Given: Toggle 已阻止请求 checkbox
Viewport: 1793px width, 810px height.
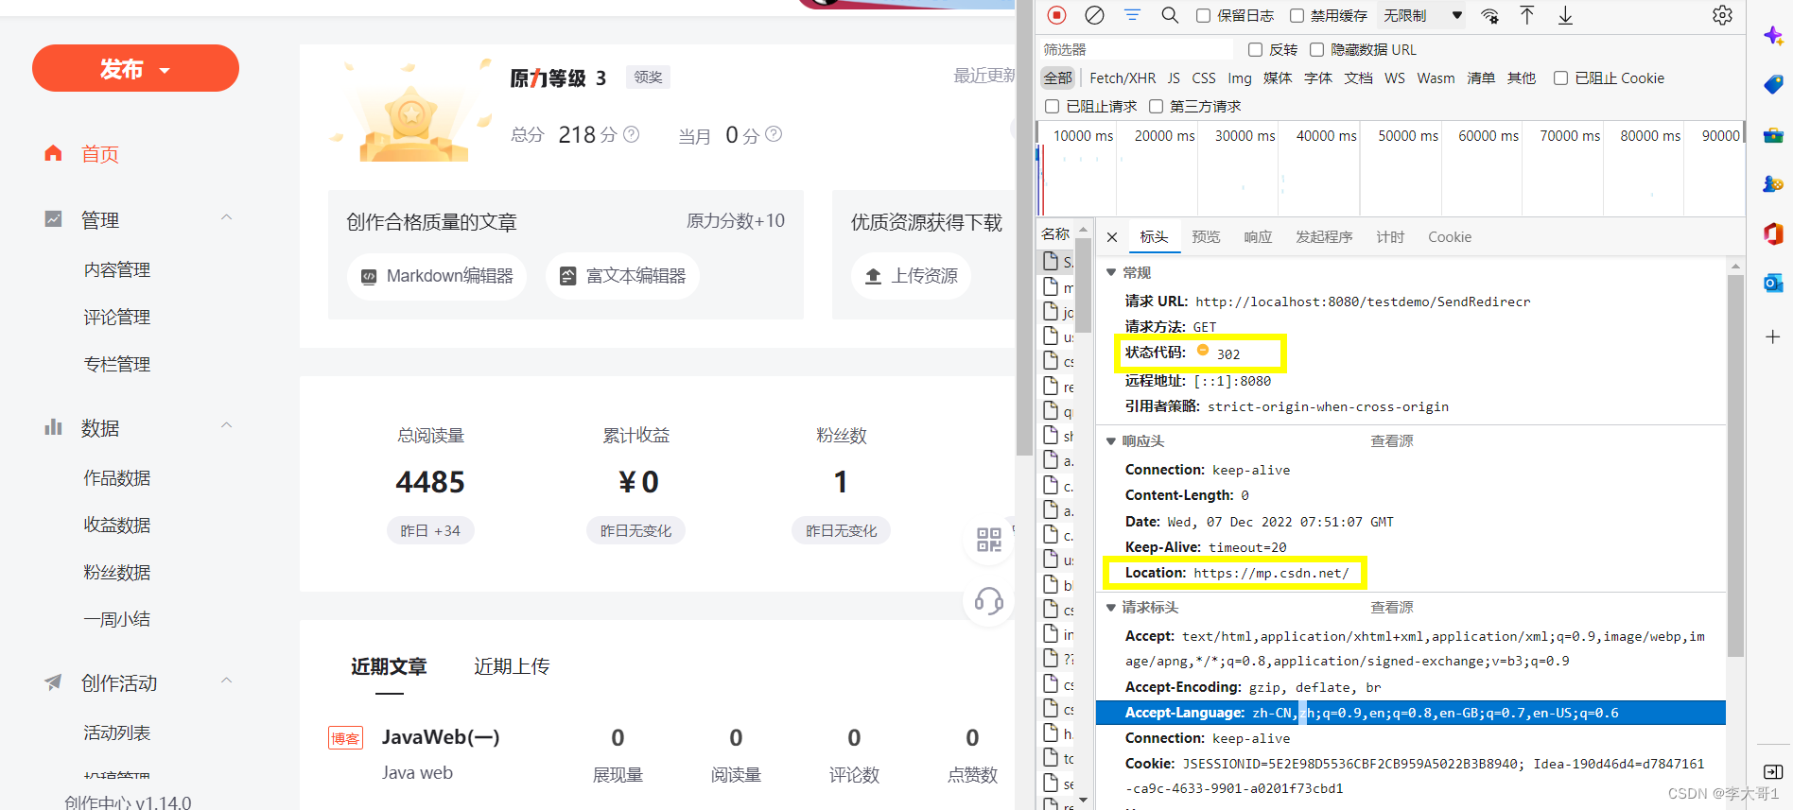Looking at the screenshot, I should pyautogui.click(x=1052, y=106).
